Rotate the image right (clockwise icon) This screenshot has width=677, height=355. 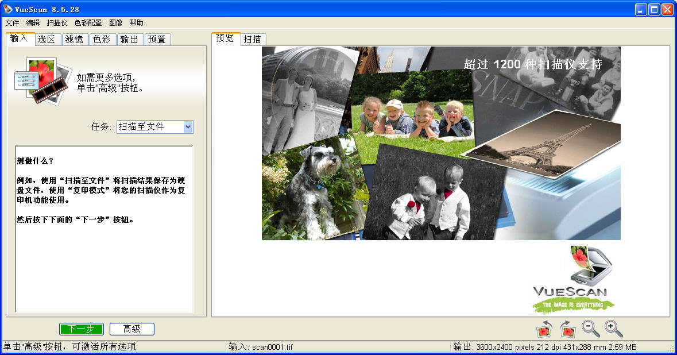pyautogui.click(x=567, y=329)
